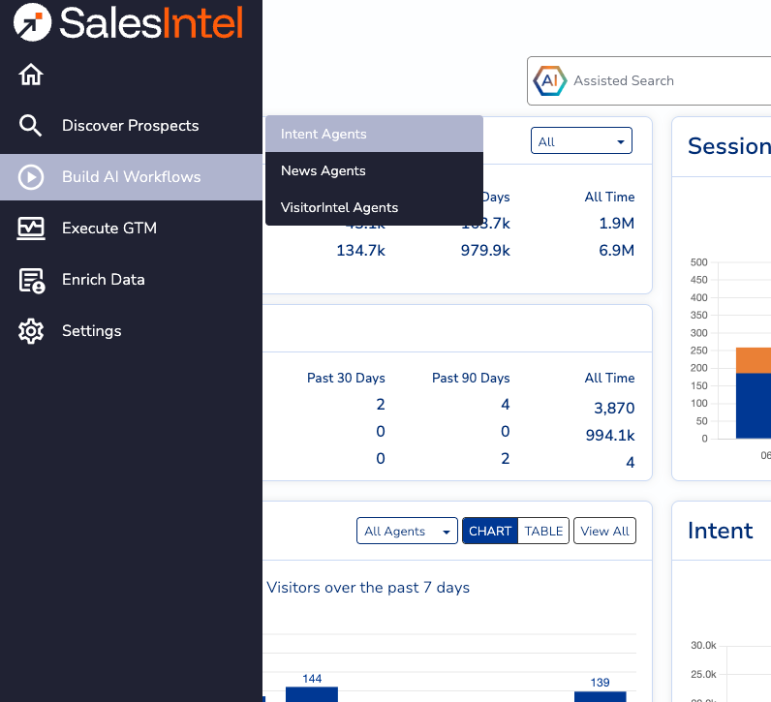Click the 3,870 All Time value
Image resolution: width=771 pixels, height=702 pixels.
(614, 408)
